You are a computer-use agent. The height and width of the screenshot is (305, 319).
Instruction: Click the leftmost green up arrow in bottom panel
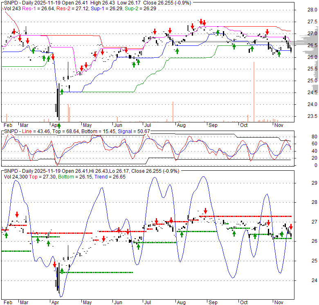tap(6, 235)
